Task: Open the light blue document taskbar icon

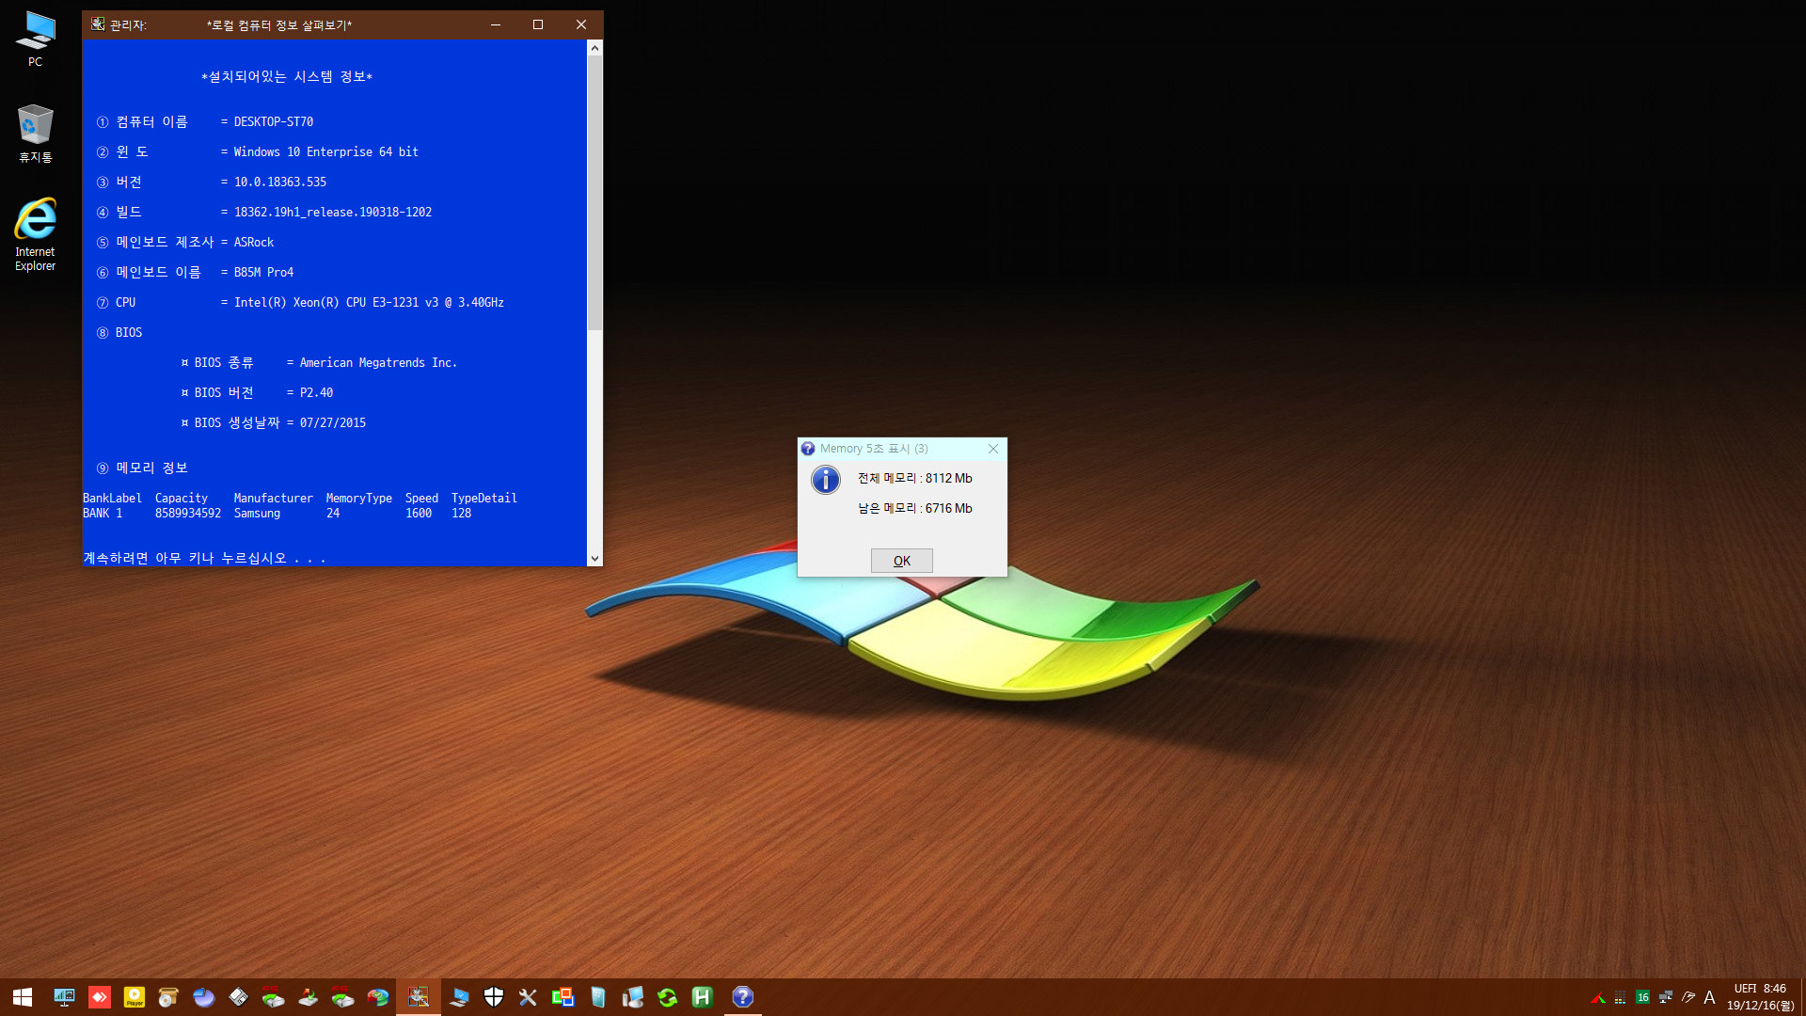Action: coord(597,997)
